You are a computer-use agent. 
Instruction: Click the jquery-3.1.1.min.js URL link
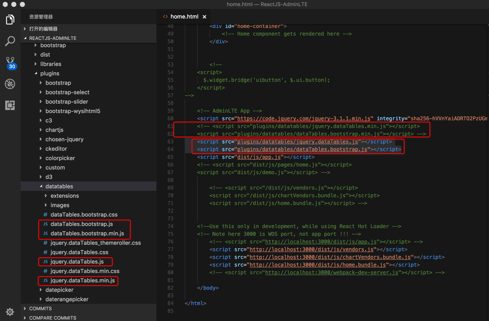click(305, 119)
